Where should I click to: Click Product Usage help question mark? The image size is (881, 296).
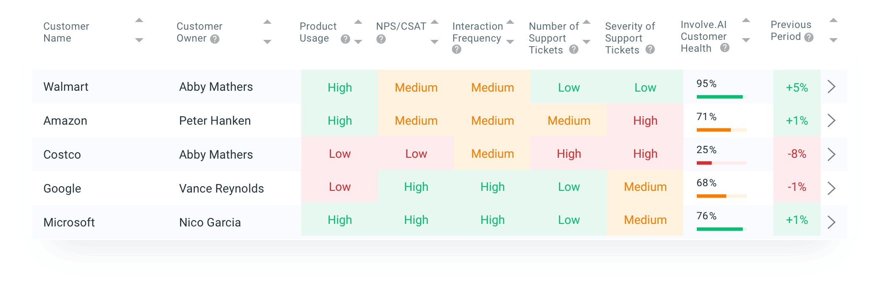(345, 39)
